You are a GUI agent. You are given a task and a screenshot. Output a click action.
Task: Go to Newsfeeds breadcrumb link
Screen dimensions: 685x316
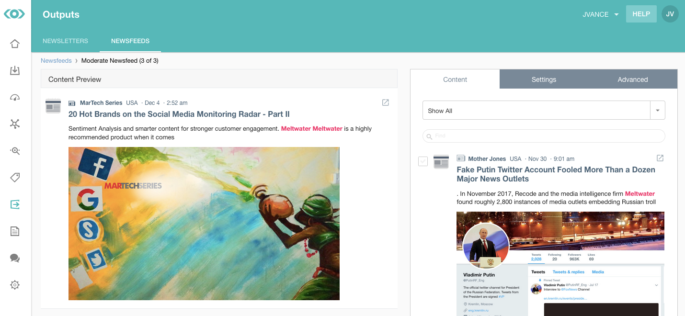[x=56, y=61]
